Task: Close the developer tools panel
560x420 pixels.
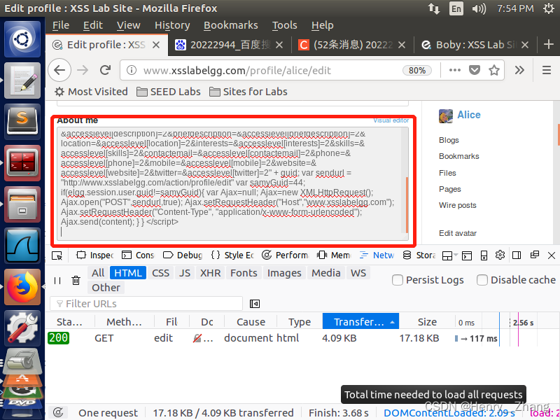Action: [552, 255]
